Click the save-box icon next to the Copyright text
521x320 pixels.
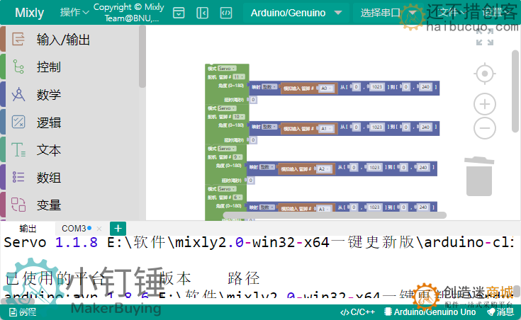(179, 13)
